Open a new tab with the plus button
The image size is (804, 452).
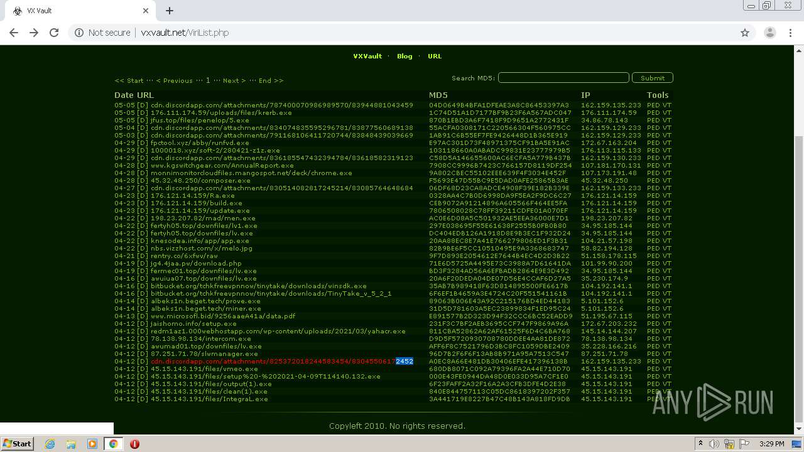click(x=169, y=11)
